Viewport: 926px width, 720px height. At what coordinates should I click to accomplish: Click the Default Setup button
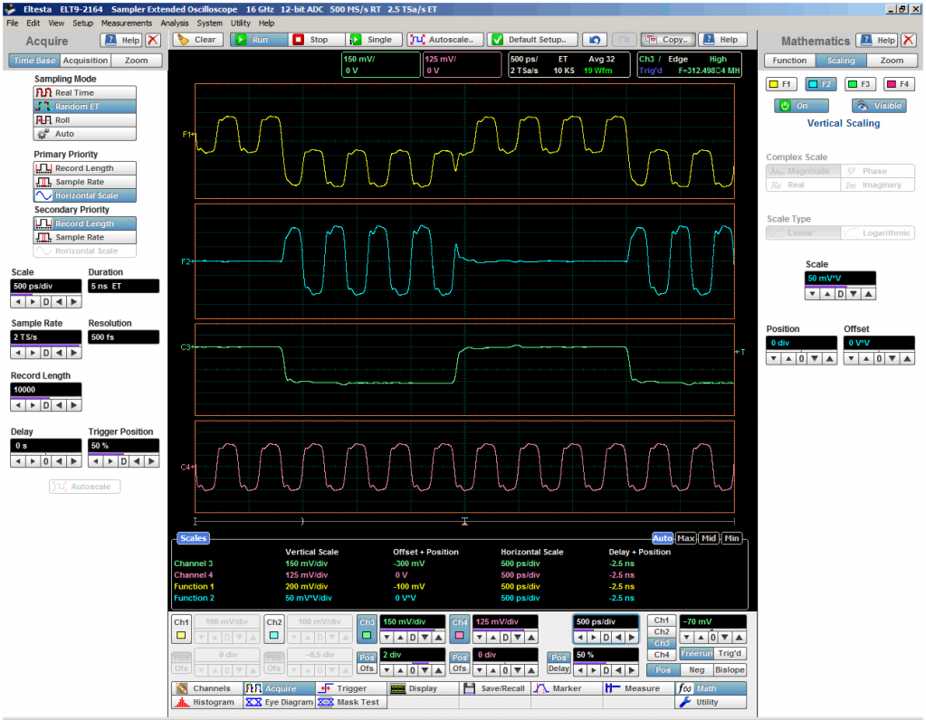click(532, 40)
